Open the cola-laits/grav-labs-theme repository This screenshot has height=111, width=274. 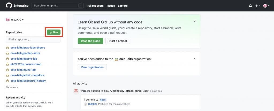28,48
